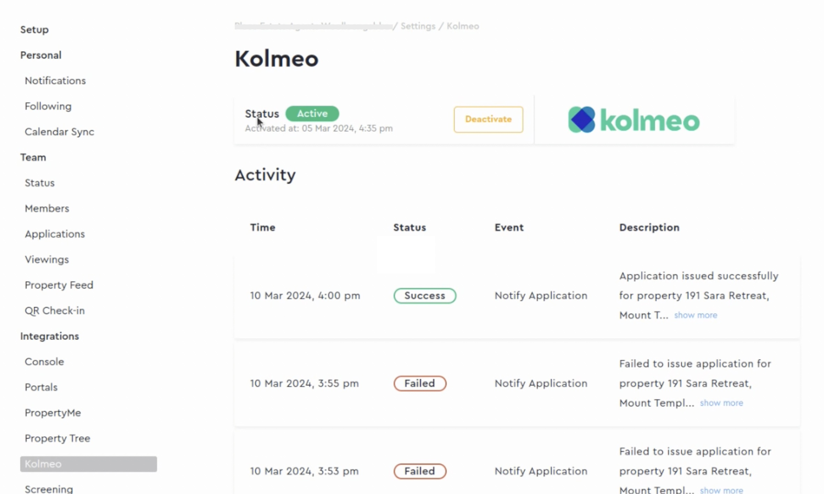This screenshot has width=824, height=494.
Task: Click the blurred agency name breadcrumb
Action: pos(313,26)
